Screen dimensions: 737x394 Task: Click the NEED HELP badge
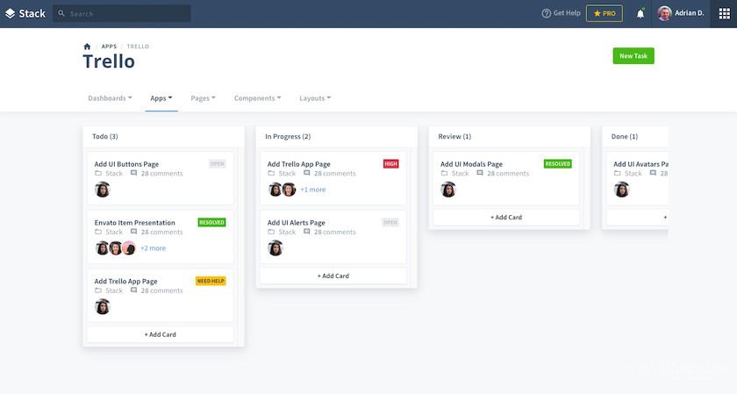click(211, 281)
